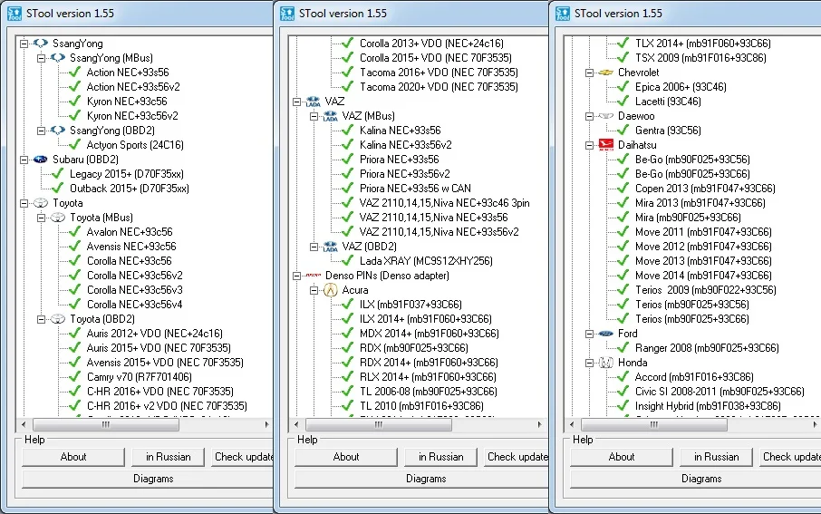
Task: Select Outback 2015+ (D70F35xx) entry
Action: (x=130, y=189)
